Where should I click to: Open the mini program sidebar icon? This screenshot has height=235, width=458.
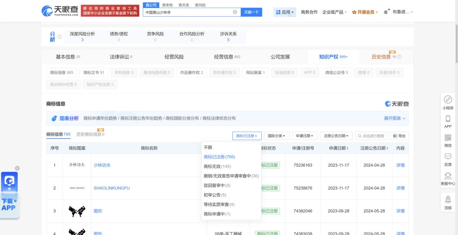click(x=448, y=99)
